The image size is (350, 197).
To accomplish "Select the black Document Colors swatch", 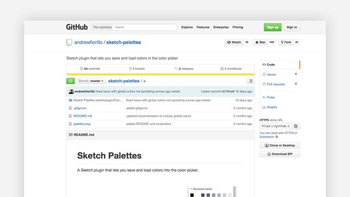I will point(192,195).
